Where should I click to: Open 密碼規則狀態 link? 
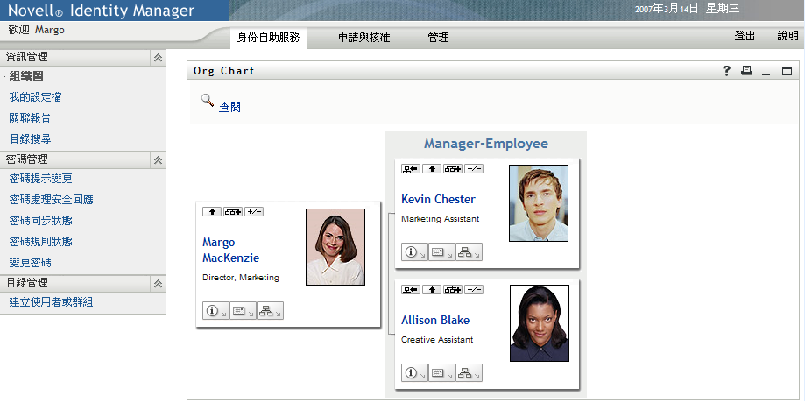[40, 242]
